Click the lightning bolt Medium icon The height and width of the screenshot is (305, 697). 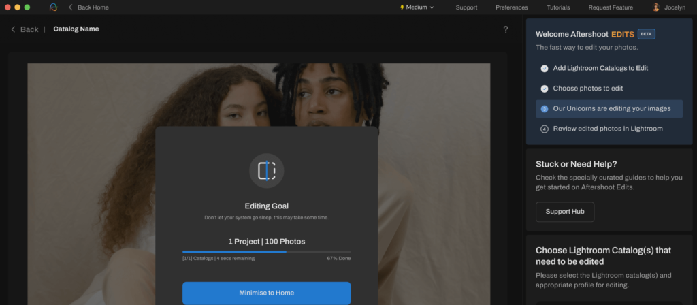402,7
